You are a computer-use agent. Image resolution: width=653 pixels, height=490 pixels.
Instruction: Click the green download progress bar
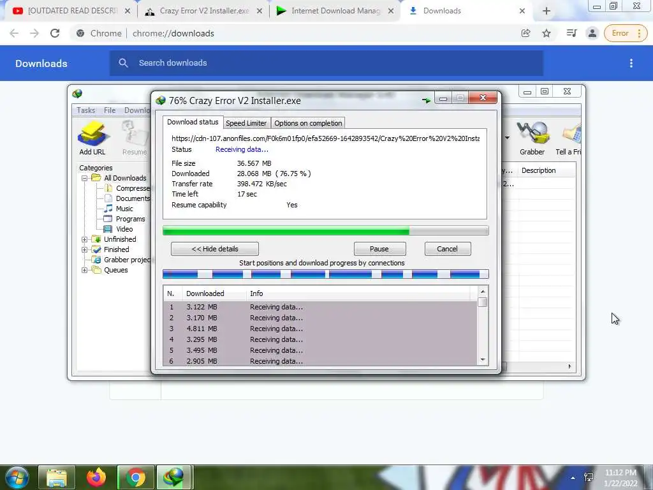click(x=326, y=230)
